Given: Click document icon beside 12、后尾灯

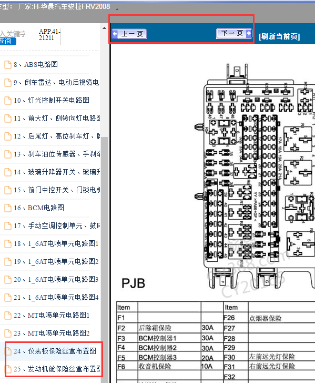Looking at the screenshot, I should [x=8, y=136].
